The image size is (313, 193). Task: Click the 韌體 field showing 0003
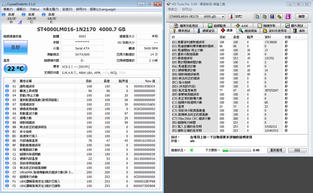pyautogui.click(x=82, y=36)
